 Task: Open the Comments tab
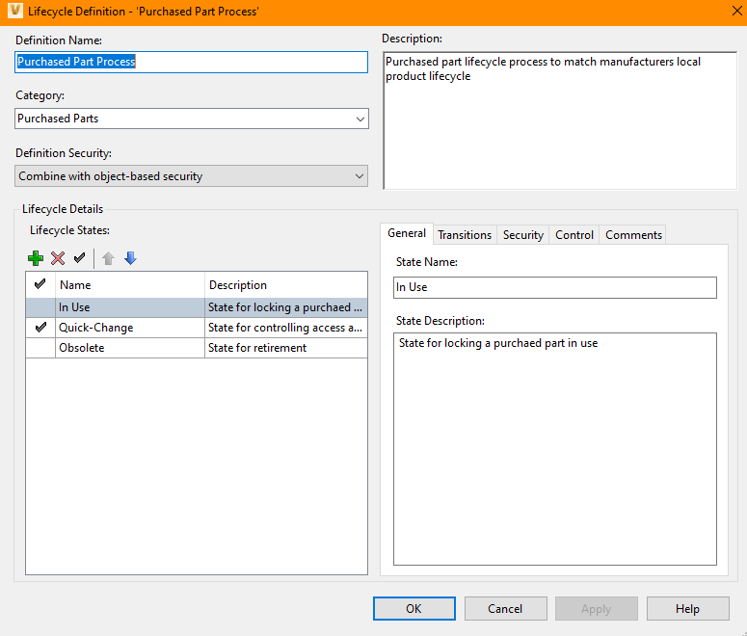[633, 235]
